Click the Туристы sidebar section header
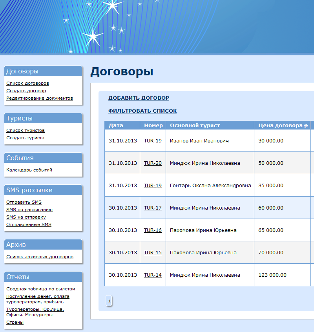Viewport: 314px width, 332px height. 43,118
